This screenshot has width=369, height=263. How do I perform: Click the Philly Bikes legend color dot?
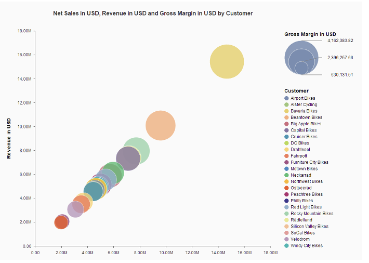(286, 201)
